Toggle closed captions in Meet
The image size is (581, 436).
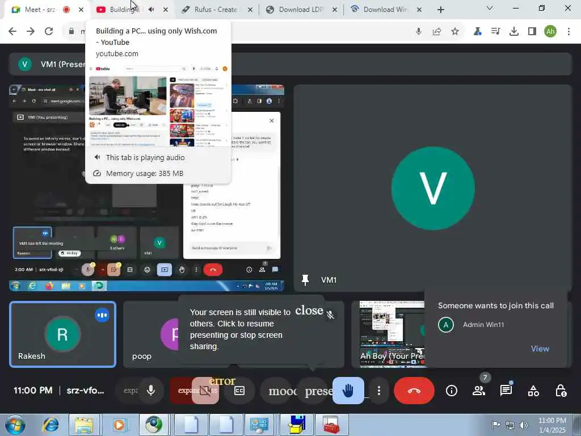pyautogui.click(x=239, y=391)
